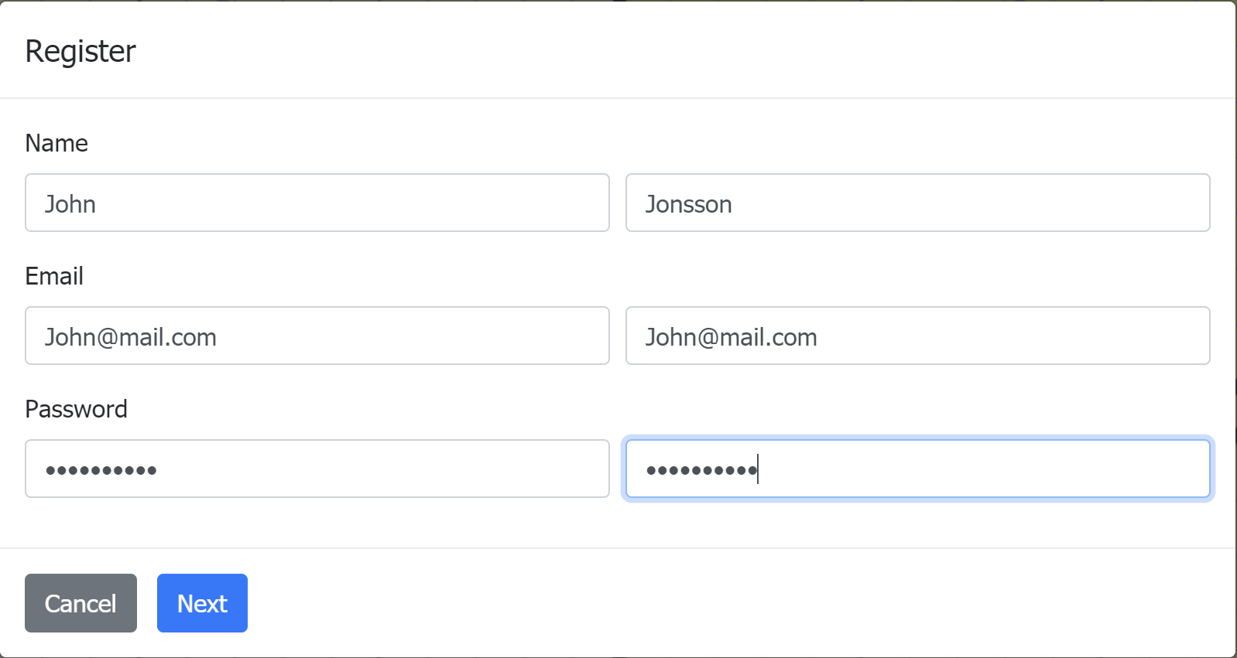Click the Email label text
The height and width of the screenshot is (658, 1237).
(x=54, y=276)
